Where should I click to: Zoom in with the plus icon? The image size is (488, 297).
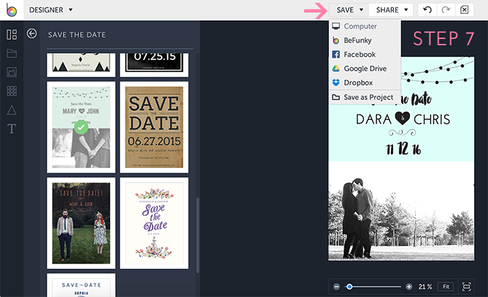[x=409, y=287]
